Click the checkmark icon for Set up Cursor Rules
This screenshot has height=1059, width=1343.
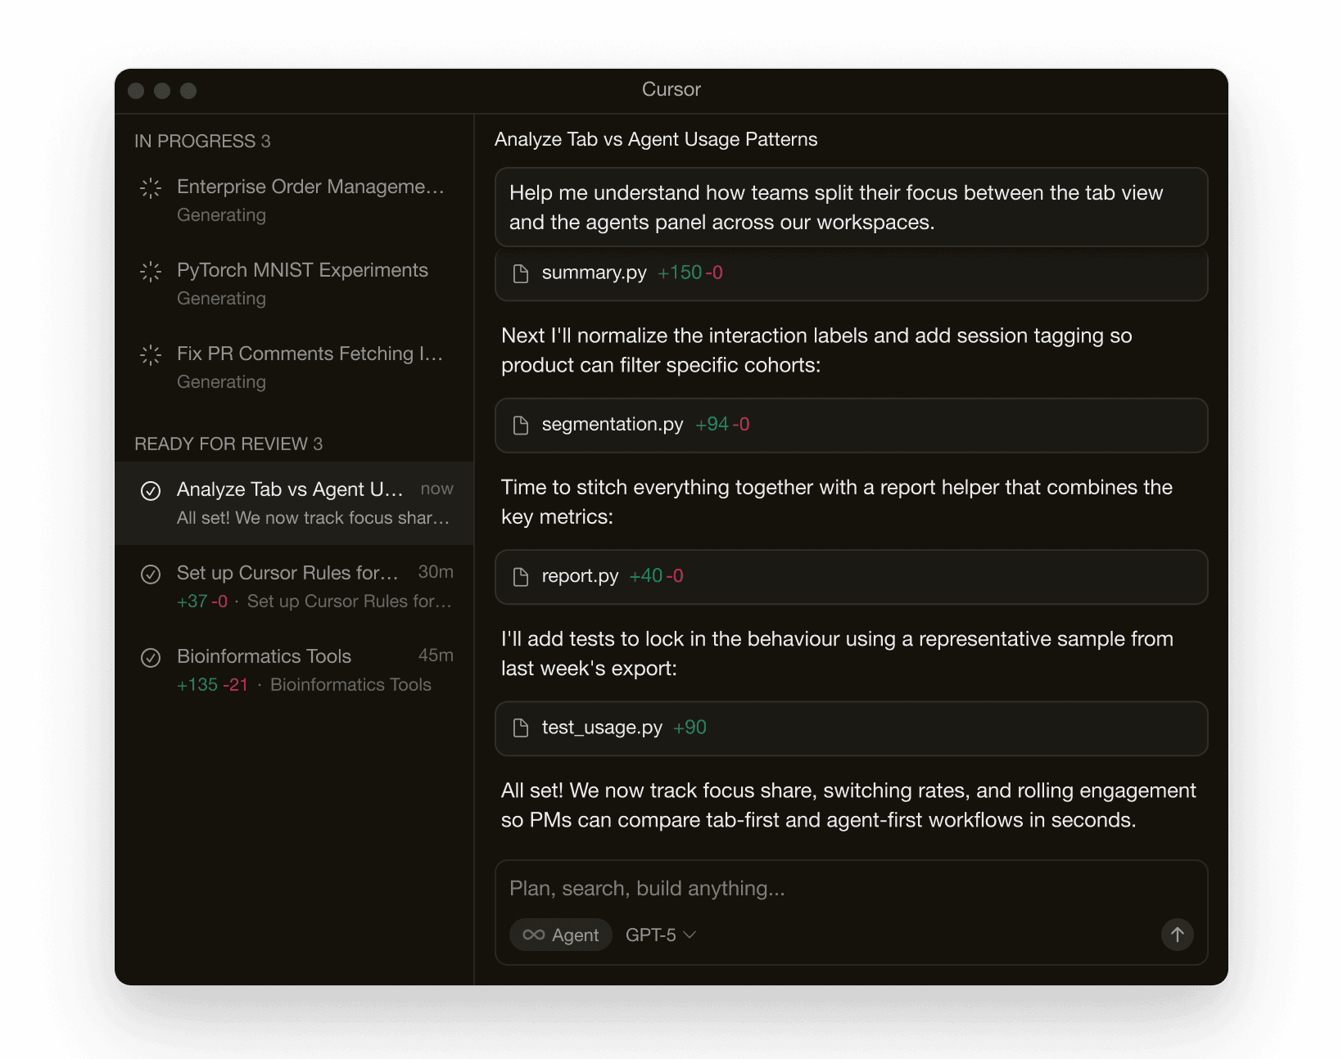(x=151, y=575)
